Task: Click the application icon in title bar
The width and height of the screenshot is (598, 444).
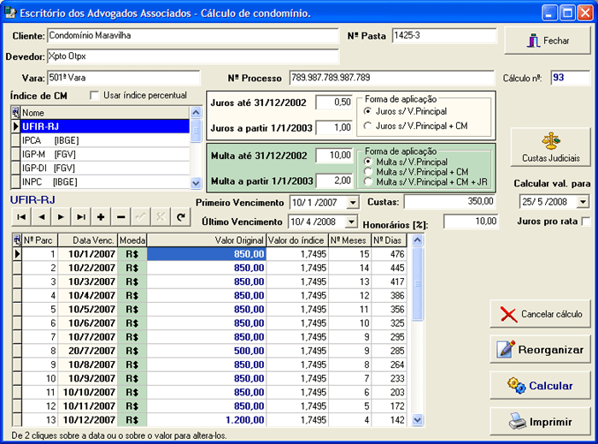Action: 10,13
